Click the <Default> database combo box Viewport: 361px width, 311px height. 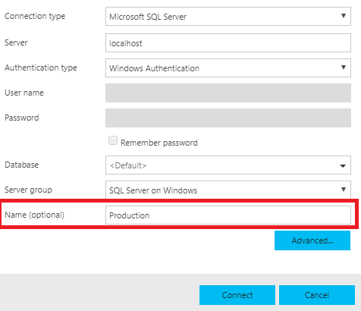[228, 165]
